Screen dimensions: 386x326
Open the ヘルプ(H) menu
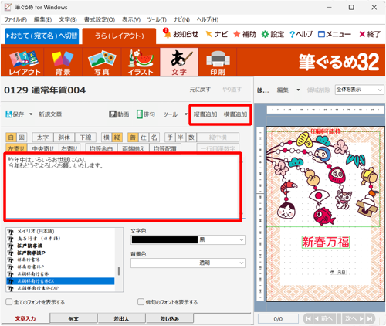(x=208, y=19)
